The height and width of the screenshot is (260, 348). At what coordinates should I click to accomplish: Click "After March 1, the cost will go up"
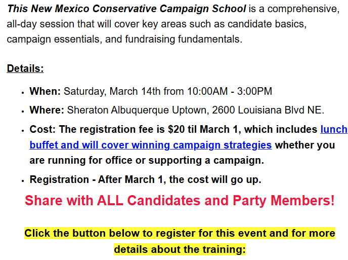coord(180,179)
